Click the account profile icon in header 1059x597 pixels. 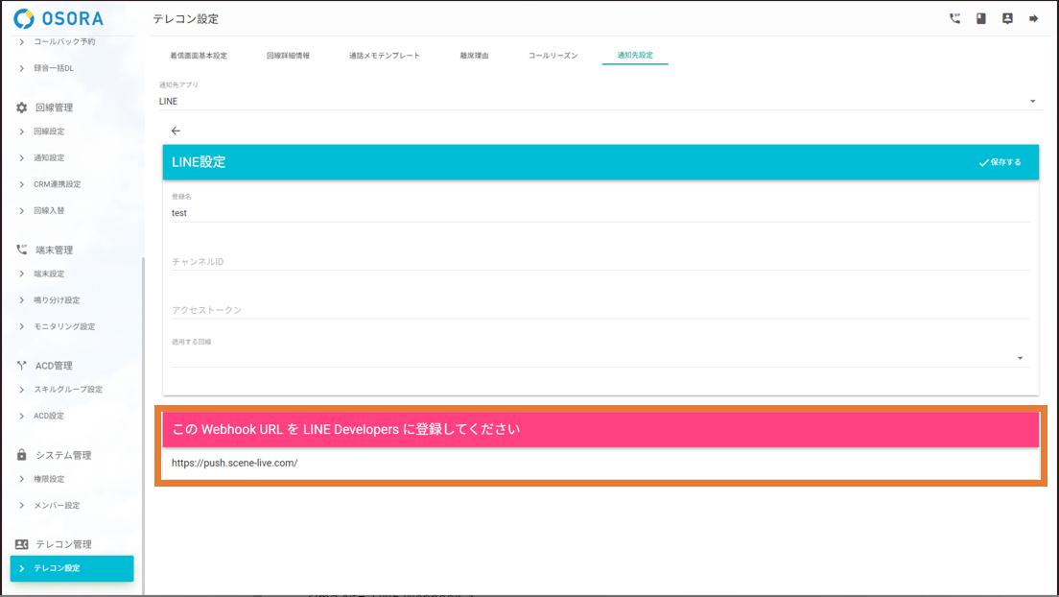(x=1007, y=18)
